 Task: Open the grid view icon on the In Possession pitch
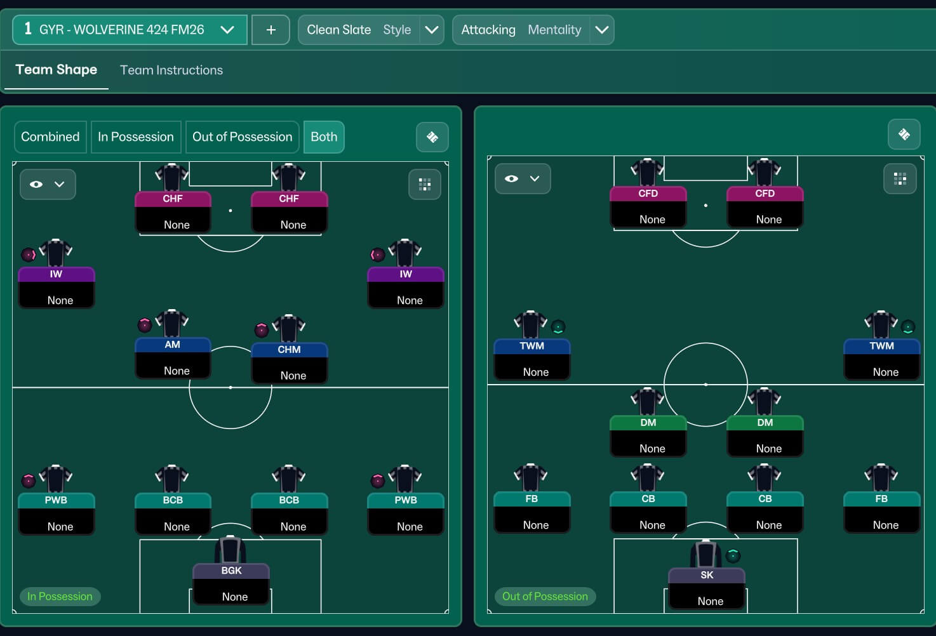click(425, 185)
